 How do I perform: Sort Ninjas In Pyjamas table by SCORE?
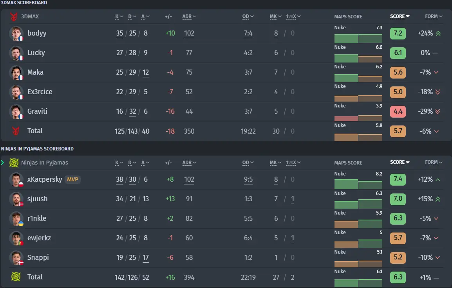click(400, 163)
